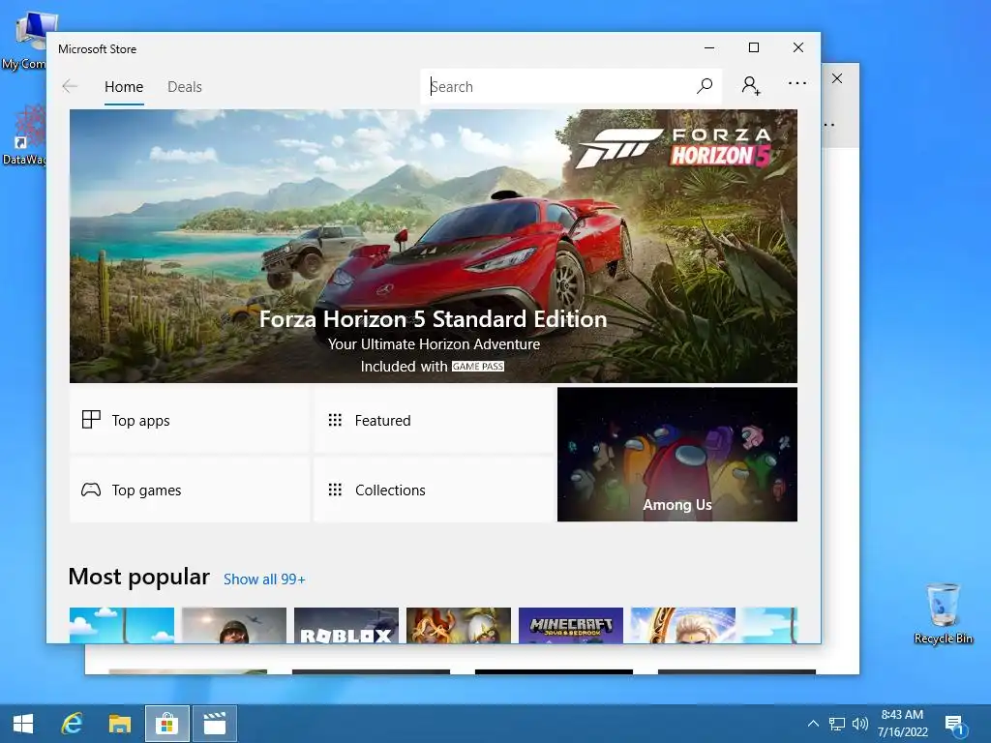Open the Windows Start menu

pos(23,724)
